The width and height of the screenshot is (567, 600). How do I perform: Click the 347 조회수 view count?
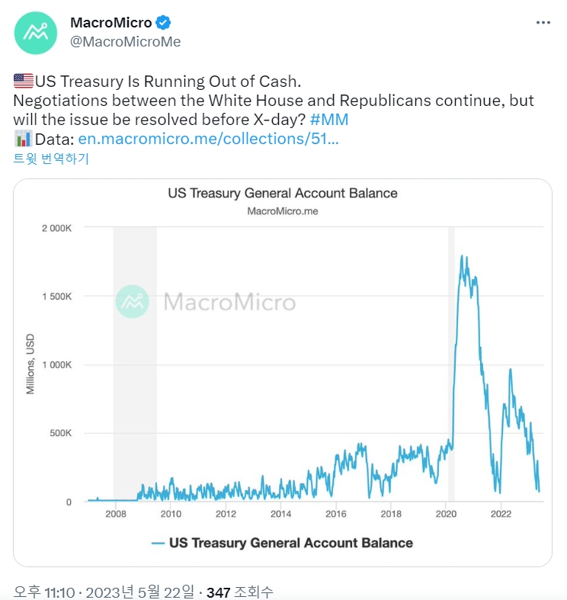[x=240, y=592]
